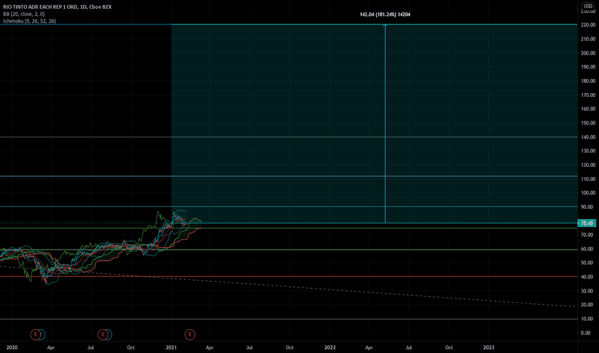This screenshot has height=353, width=599.
Task: Click the 90.00 price axis label
Action: pos(588,207)
